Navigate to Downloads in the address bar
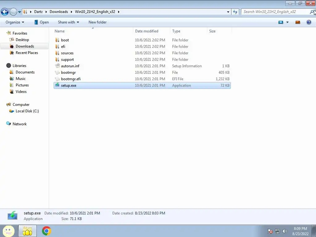 pyautogui.click(x=59, y=12)
